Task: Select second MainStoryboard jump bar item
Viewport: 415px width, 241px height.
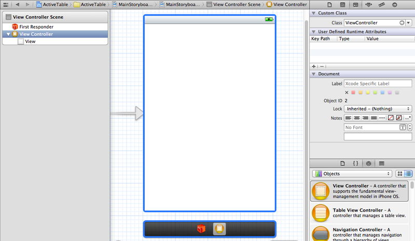Action: tap(179, 5)
